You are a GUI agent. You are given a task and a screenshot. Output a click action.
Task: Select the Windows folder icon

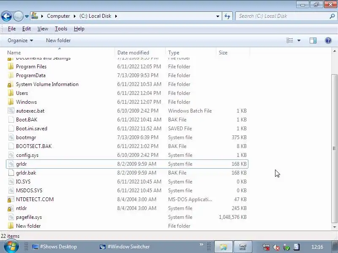[11, 102]
